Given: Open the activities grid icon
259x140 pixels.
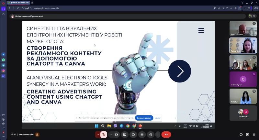Looking at the screenshot, I should click(254, 135).
